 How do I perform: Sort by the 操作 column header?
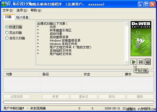pos(136,74)
